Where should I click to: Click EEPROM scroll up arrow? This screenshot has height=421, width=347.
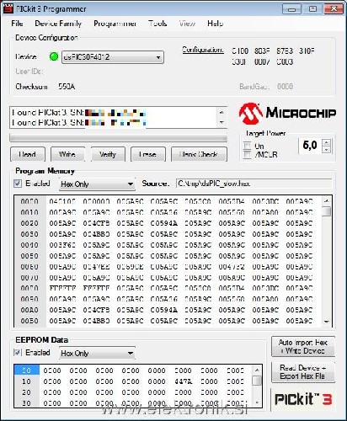click(257, 370)
